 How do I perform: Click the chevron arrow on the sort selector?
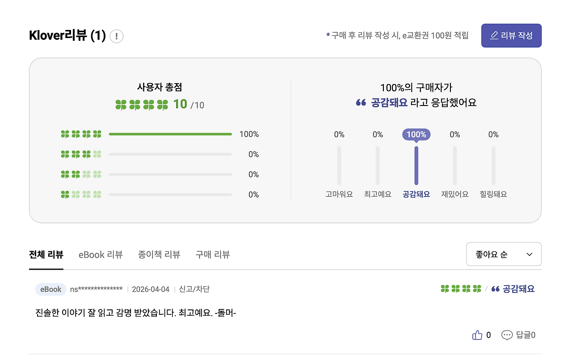pos(529,254)
